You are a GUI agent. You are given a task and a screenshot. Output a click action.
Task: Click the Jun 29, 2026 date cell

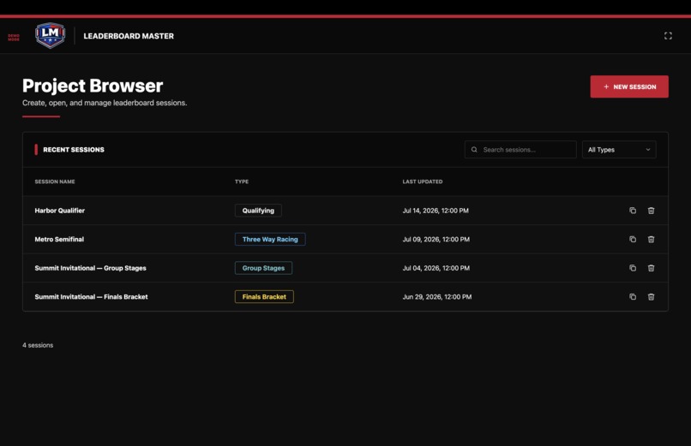coord(436,296)
